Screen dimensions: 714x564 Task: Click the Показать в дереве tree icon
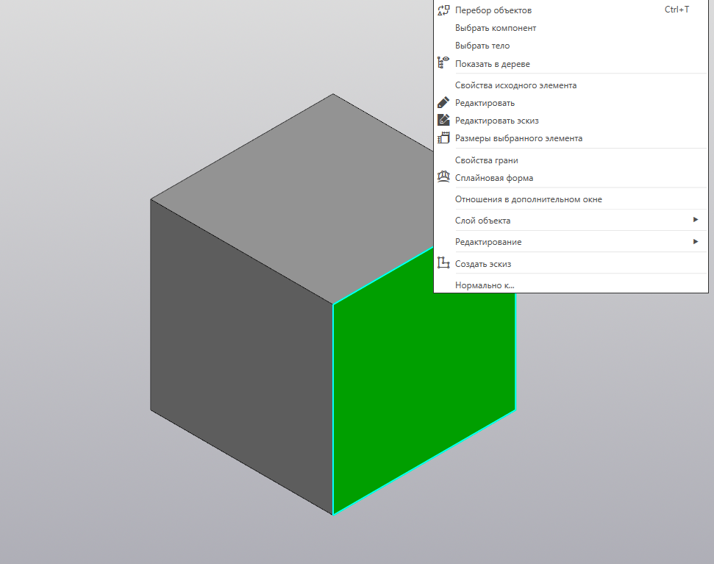point(443,63)
